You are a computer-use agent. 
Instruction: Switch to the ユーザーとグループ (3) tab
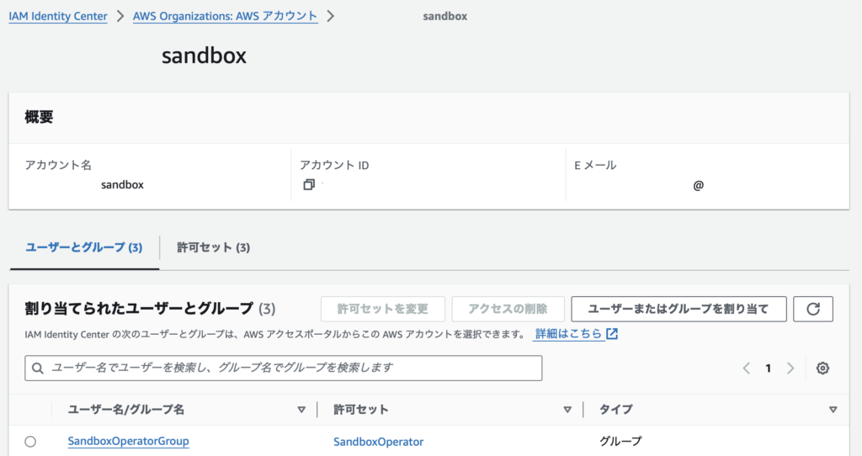[84, 248]
